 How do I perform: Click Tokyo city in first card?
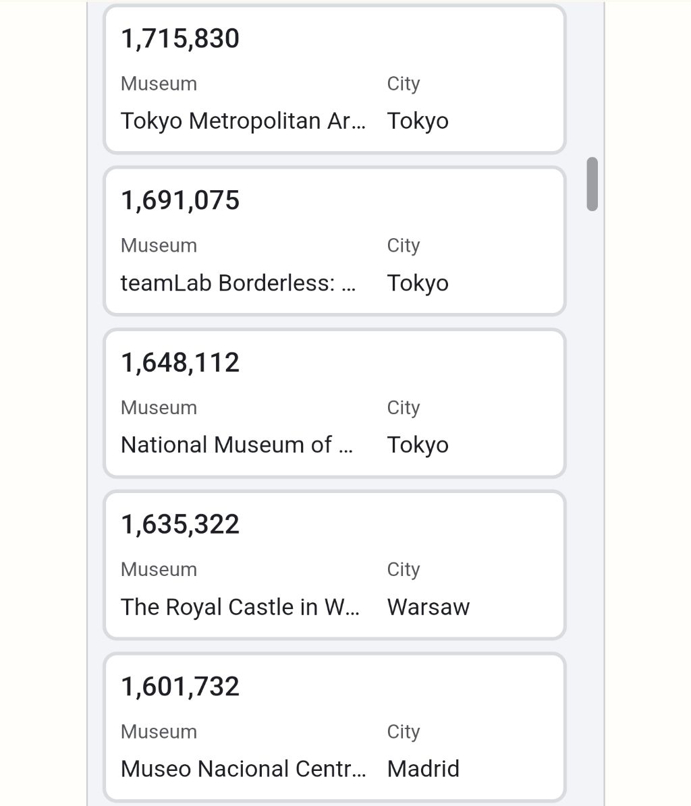coord(418,121)
